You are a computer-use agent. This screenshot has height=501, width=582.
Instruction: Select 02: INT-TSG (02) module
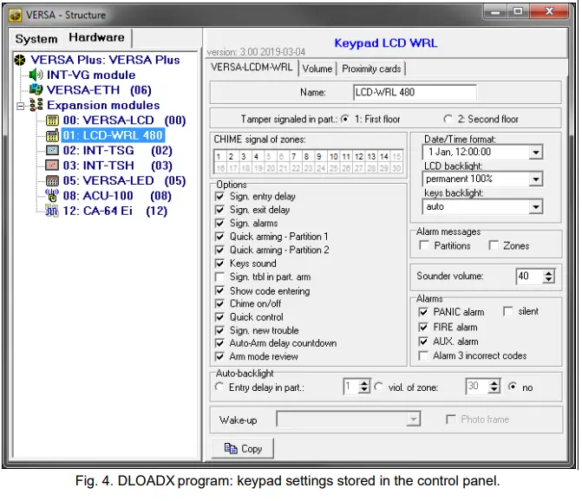click(x=117, y=150)
